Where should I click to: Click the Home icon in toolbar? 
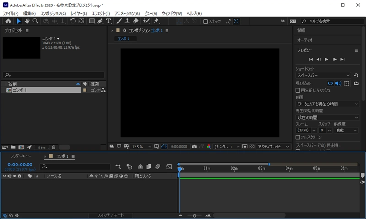tap(8, 21)
